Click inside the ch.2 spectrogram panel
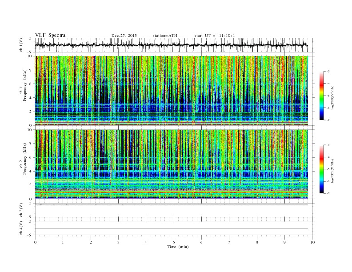This screenshot has height=272, width=352. click(x=172, y=164)
